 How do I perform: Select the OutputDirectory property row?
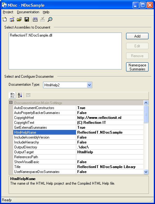point(78,147)
